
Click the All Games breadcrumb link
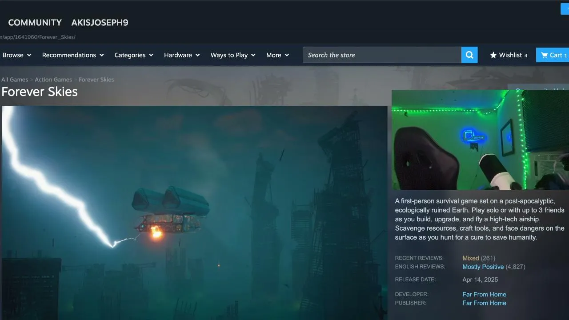[15, 80]
